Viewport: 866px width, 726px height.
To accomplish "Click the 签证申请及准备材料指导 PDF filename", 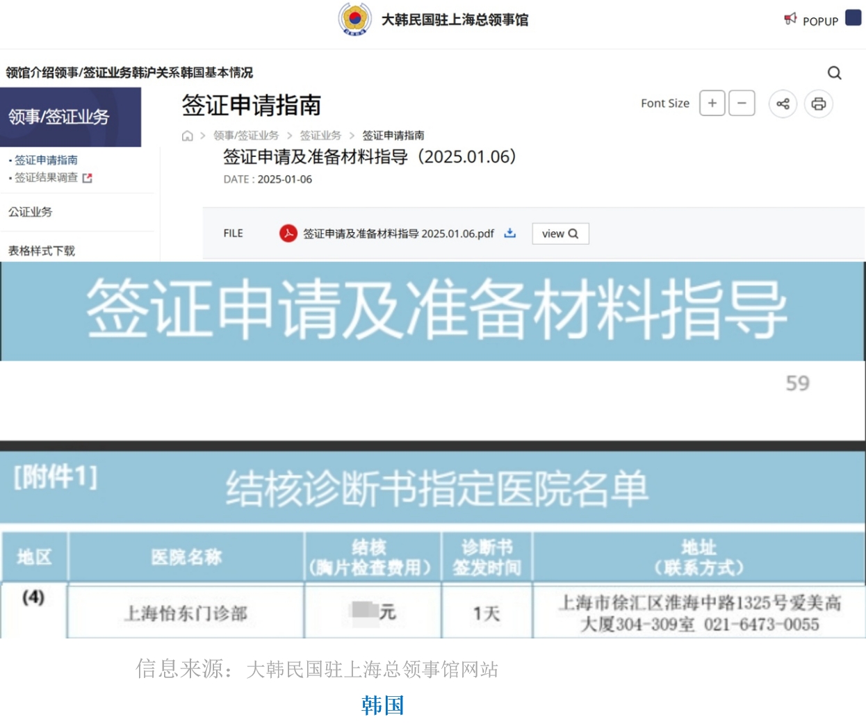I will [396, 234].
